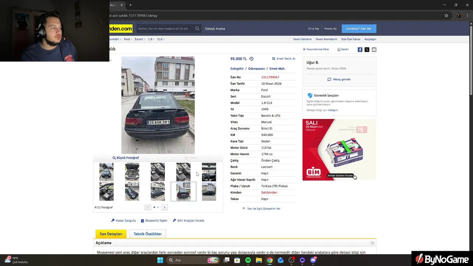Select first thumbnail in top row
Image resolution: width=473 pixels, height=266 pixels.
pos(106,172)
